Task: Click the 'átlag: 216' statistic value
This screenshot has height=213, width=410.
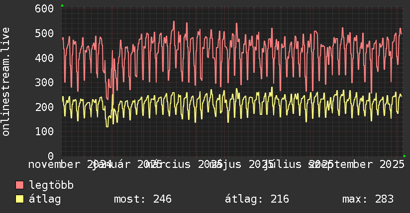Action: click(x=257, y=199)
